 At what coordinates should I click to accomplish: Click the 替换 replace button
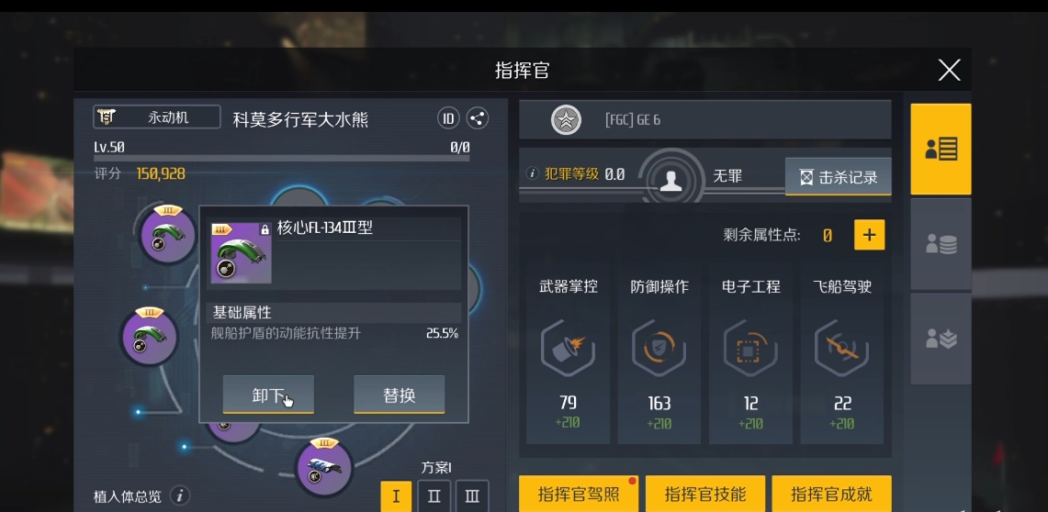tap(399, 395)
